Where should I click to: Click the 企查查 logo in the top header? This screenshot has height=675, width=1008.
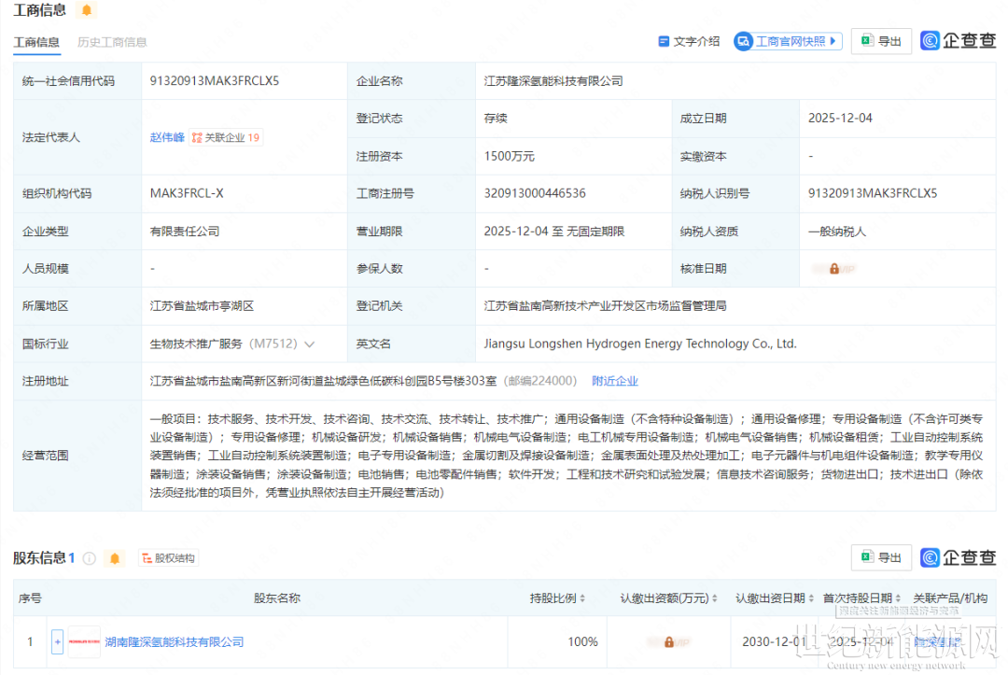959,40
